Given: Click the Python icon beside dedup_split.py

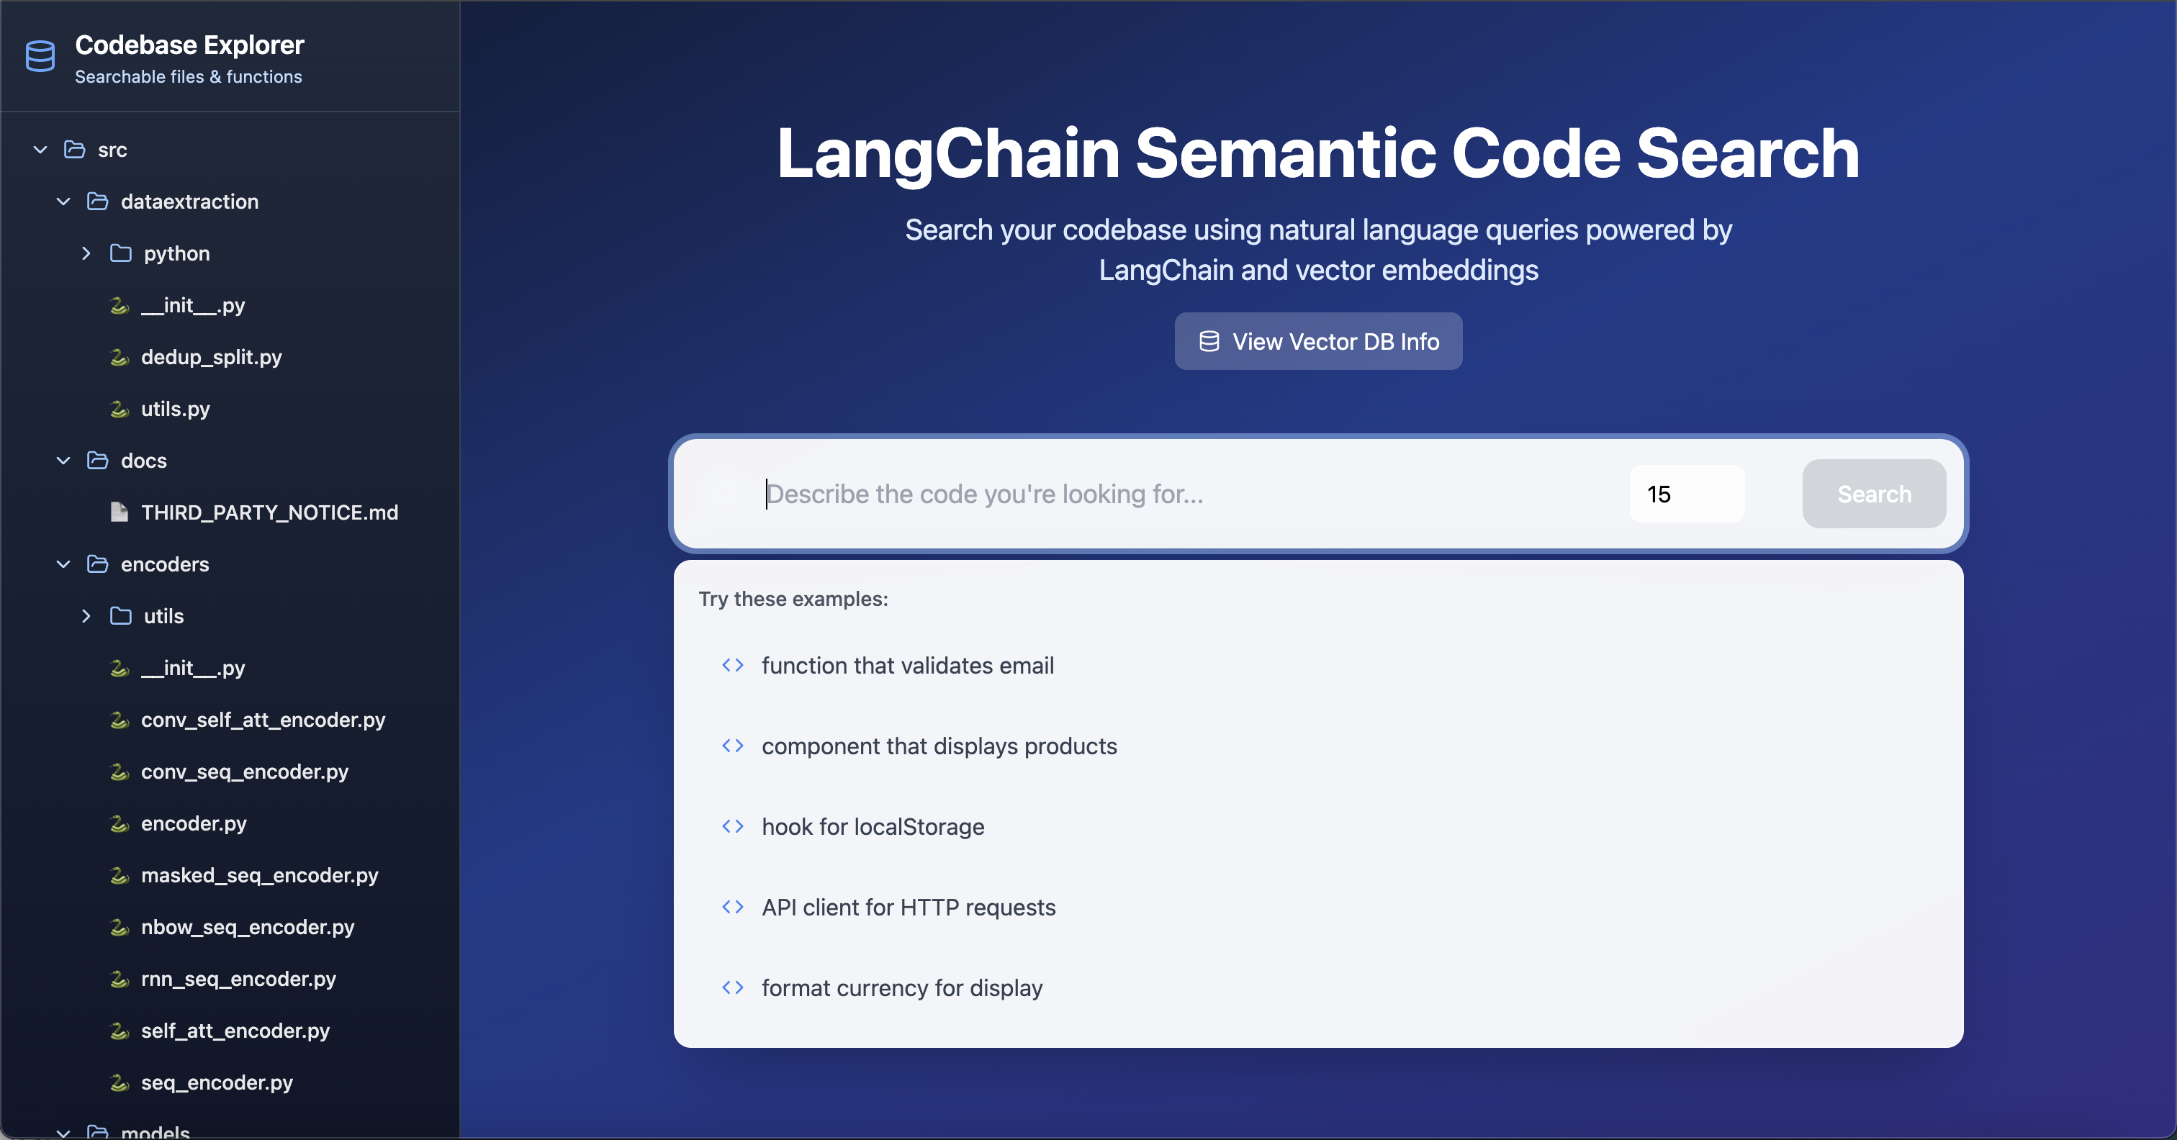Looking at the screenshot, I should tap(120, 358).
